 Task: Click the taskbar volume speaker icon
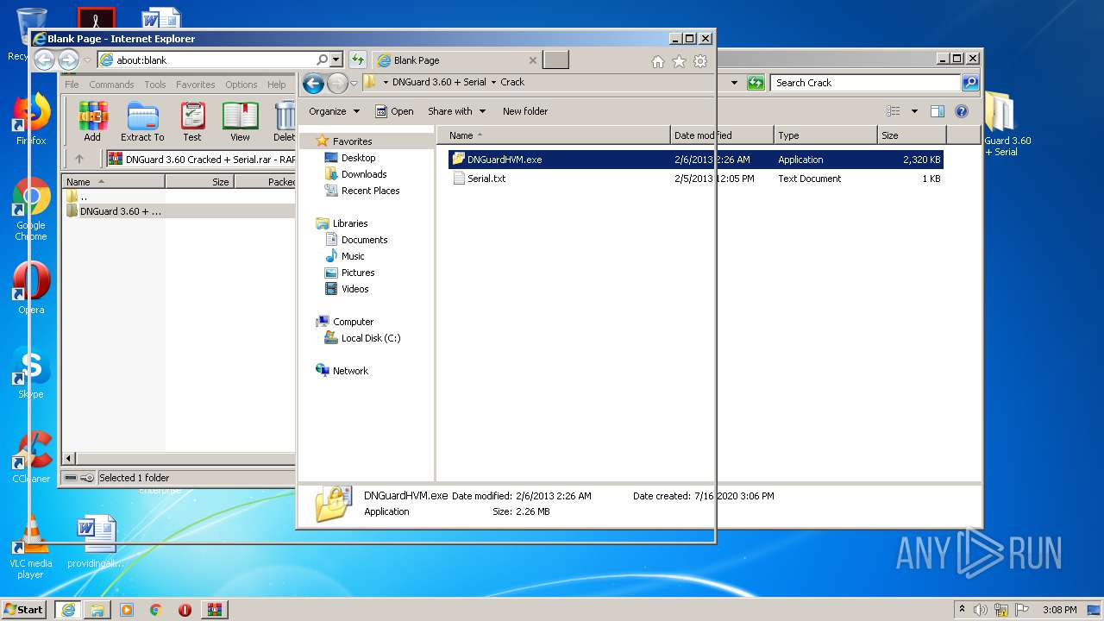[981, 610]
